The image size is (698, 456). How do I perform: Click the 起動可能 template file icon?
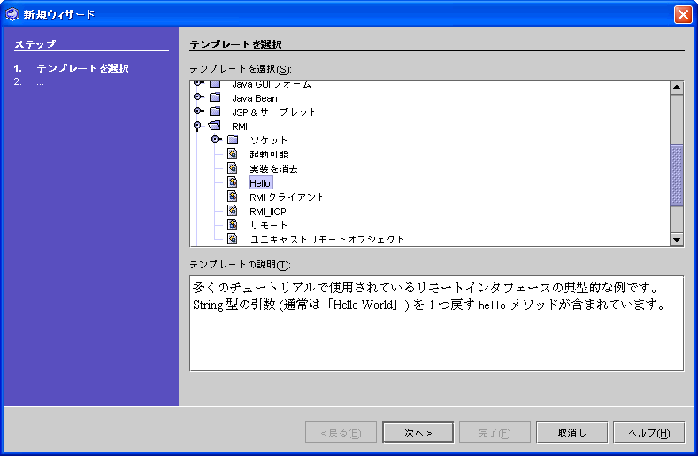pos(232,154)
